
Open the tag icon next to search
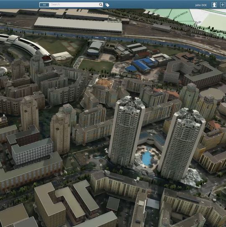[107, 5]
